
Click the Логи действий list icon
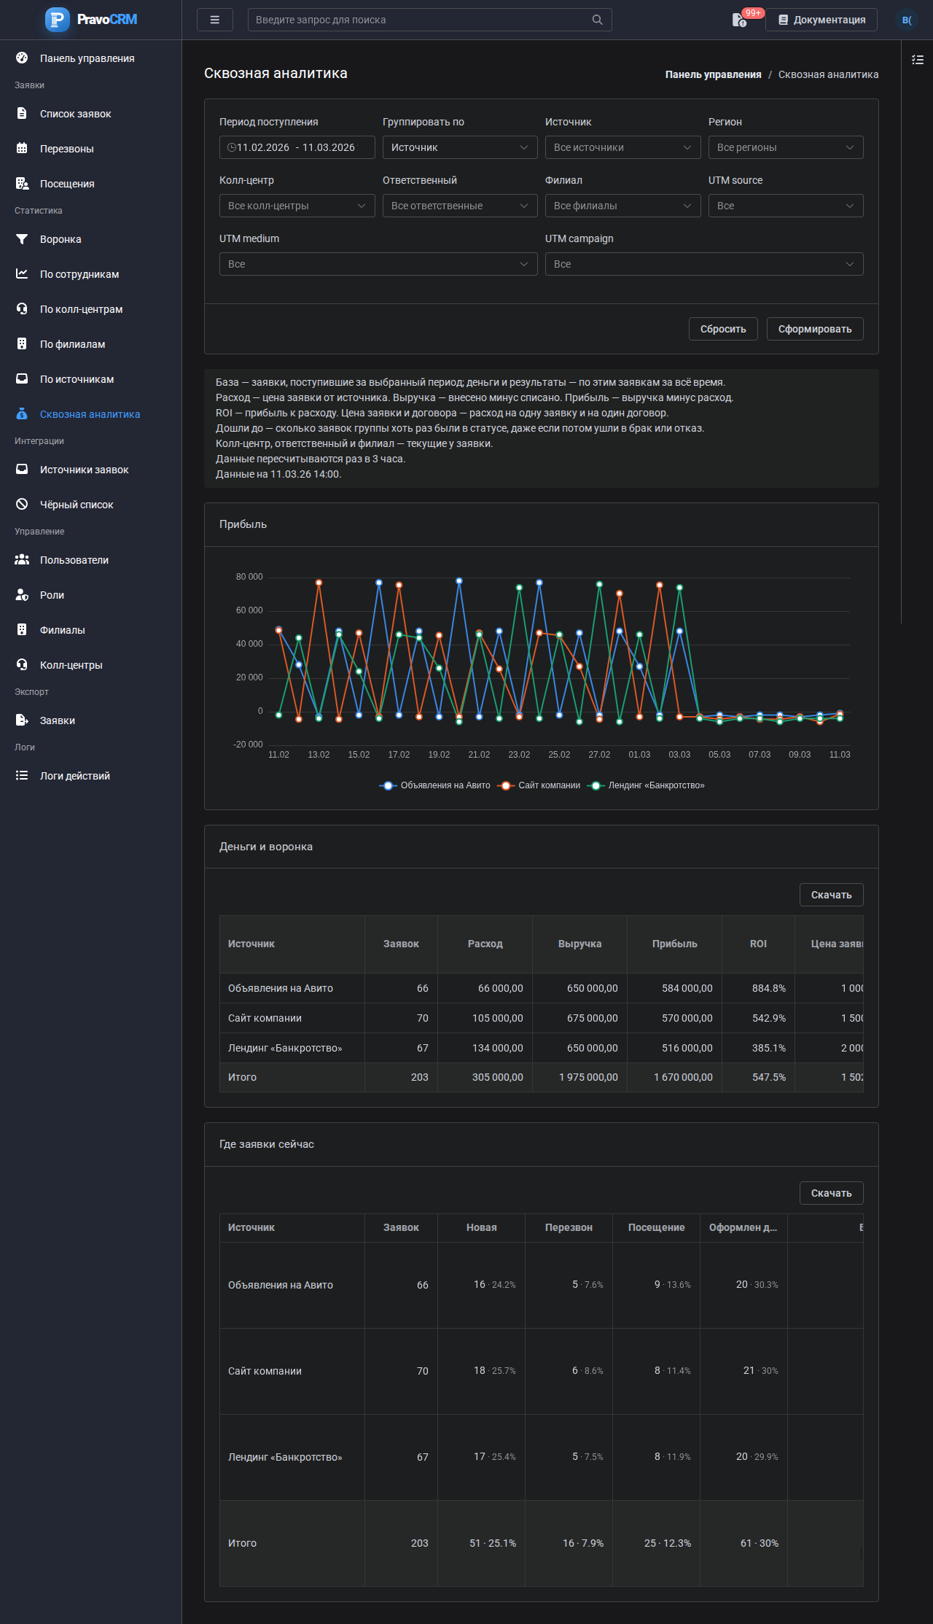[22, 775]
